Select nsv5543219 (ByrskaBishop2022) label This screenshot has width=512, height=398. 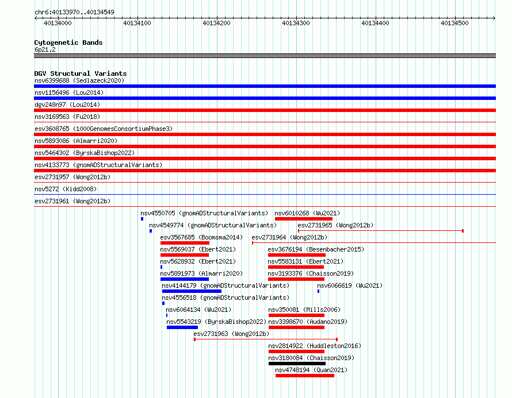(216, 322)
